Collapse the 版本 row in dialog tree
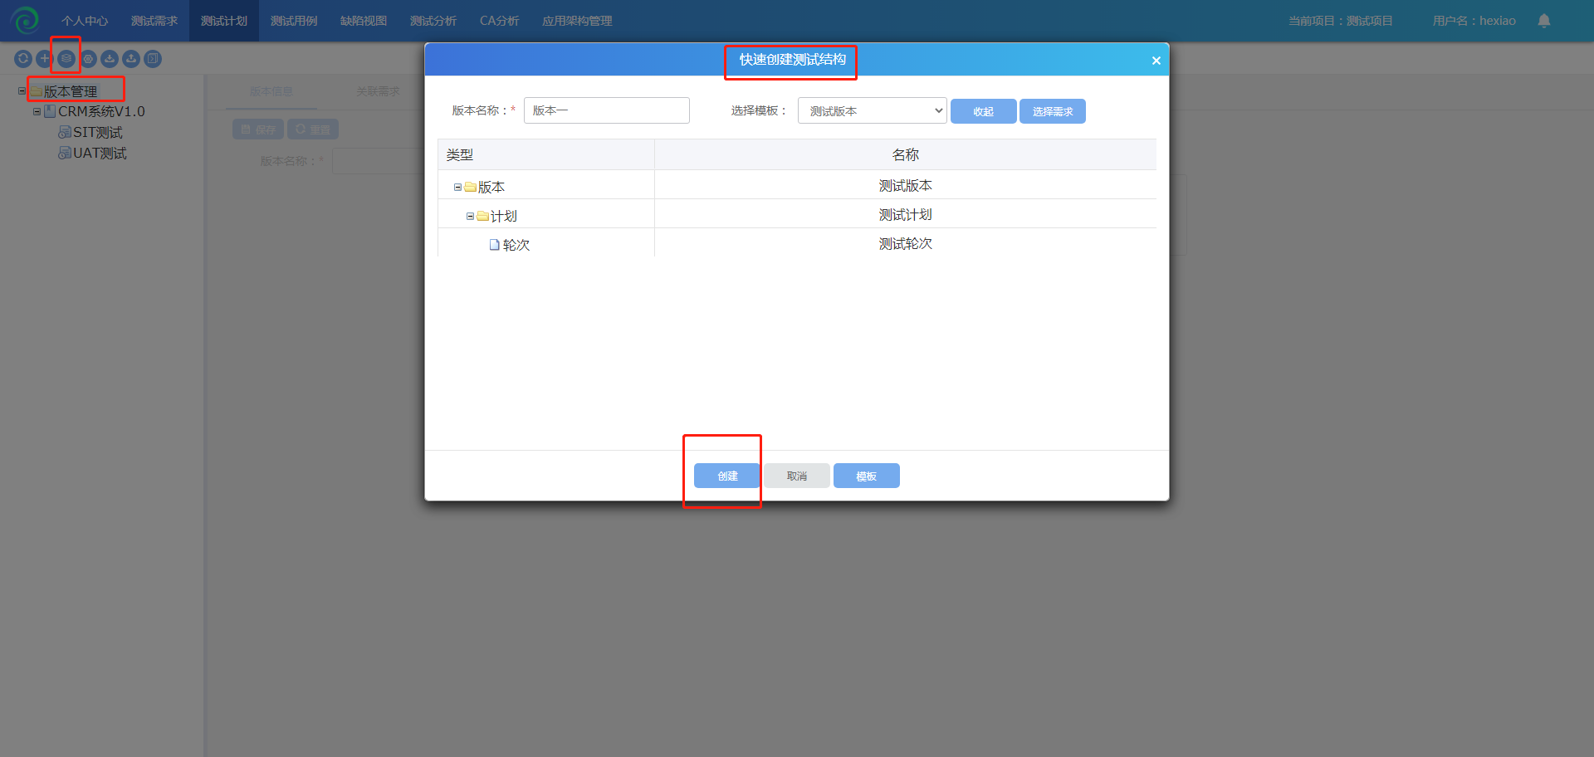This screenshot has height=757, width=1594. pyautogui.click(x=457, y=188)
